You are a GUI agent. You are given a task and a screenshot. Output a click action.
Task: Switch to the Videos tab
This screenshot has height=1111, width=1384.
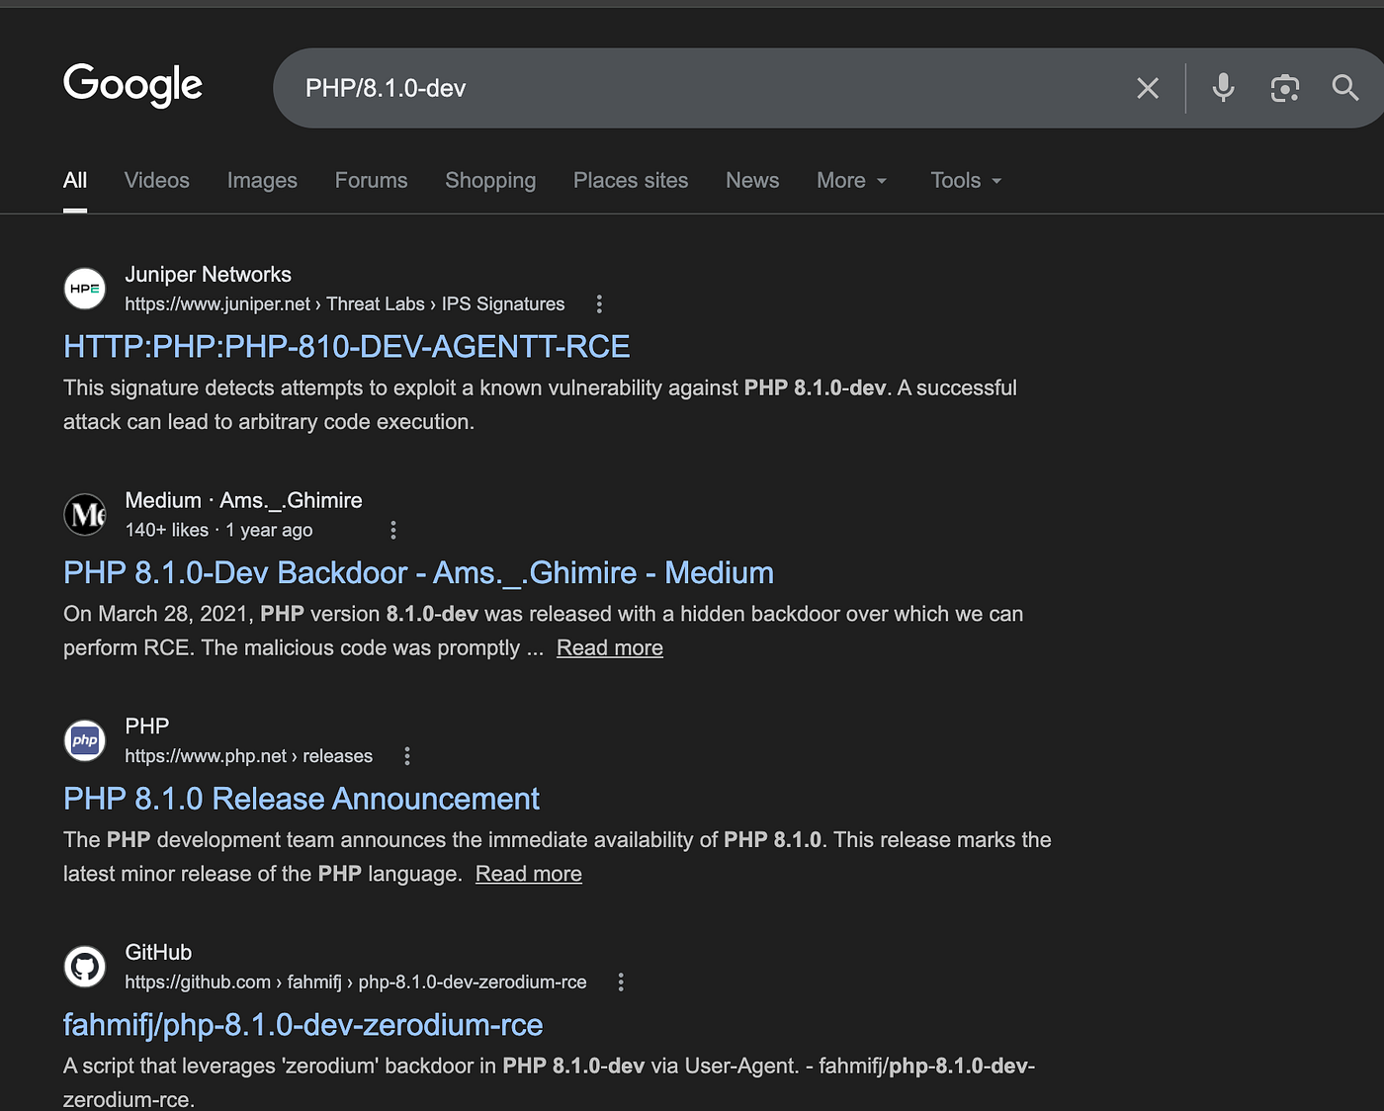coord(157,181)
